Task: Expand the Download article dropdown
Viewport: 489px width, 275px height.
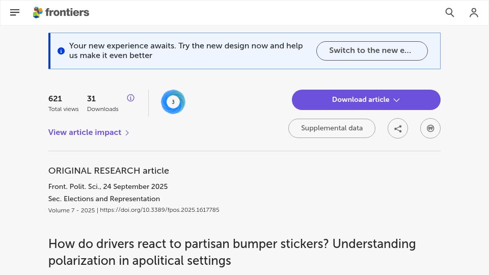Action: (x=366, y=100)
